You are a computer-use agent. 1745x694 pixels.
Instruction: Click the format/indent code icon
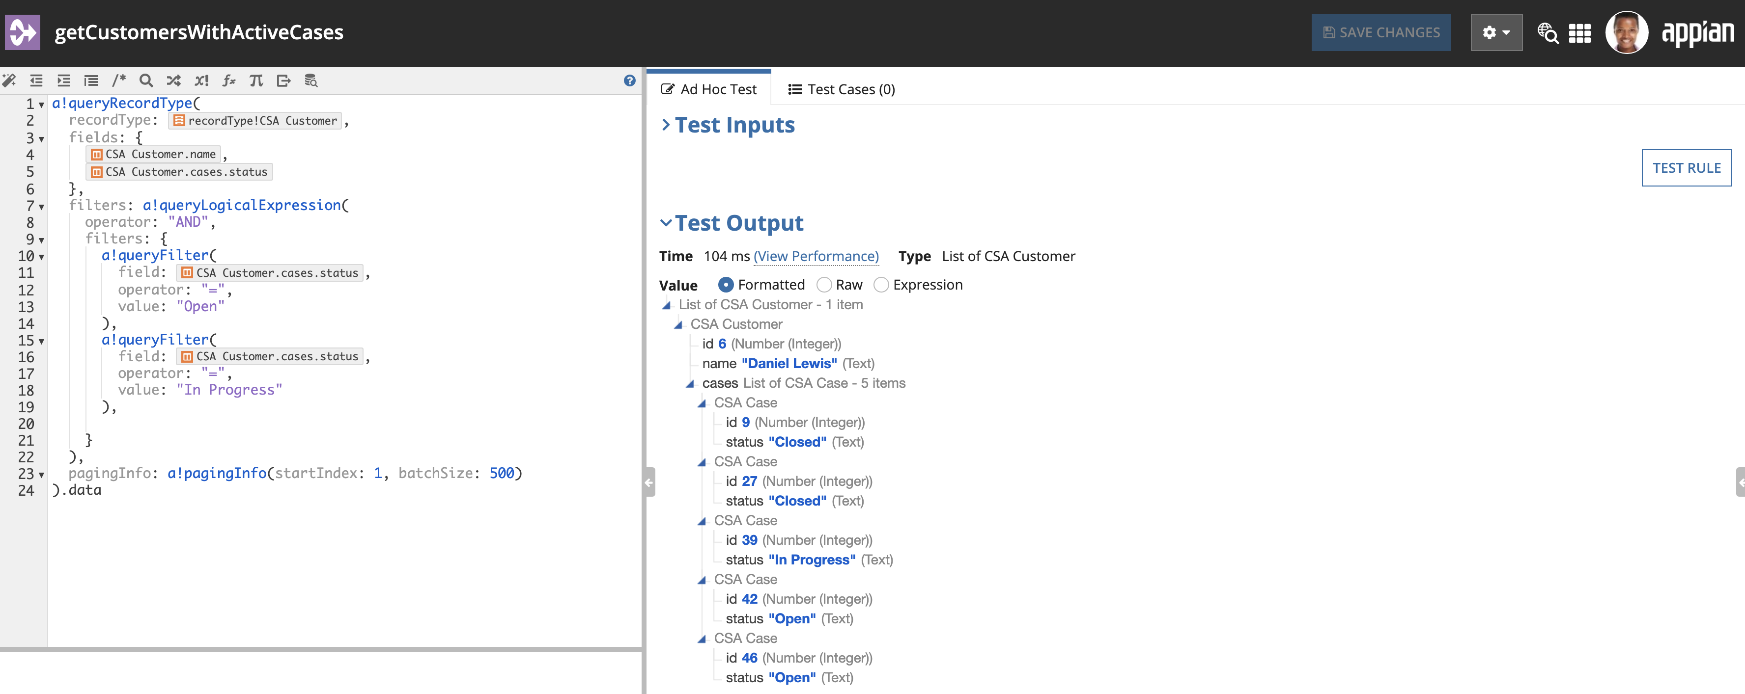92,79
